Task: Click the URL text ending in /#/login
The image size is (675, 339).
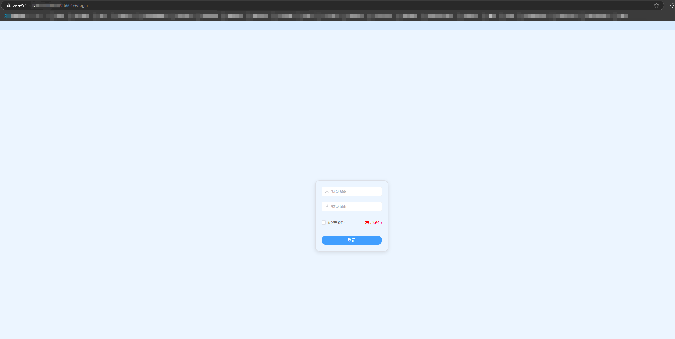Action: coord(75,5)
